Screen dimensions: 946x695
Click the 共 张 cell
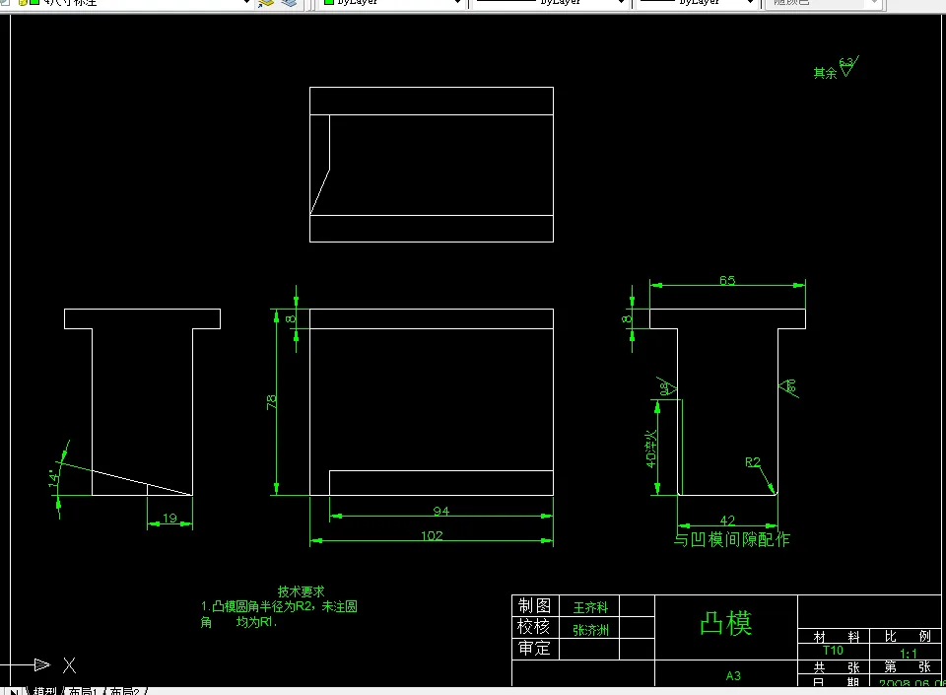tap(834, 667)
